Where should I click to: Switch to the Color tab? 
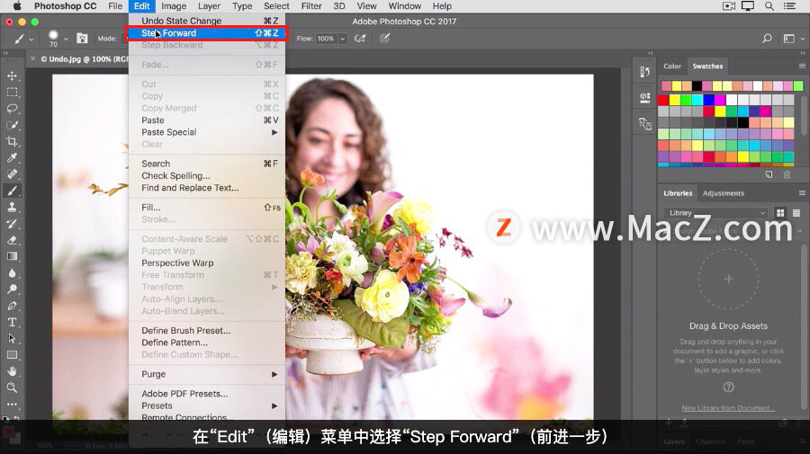tap(672, 66)
